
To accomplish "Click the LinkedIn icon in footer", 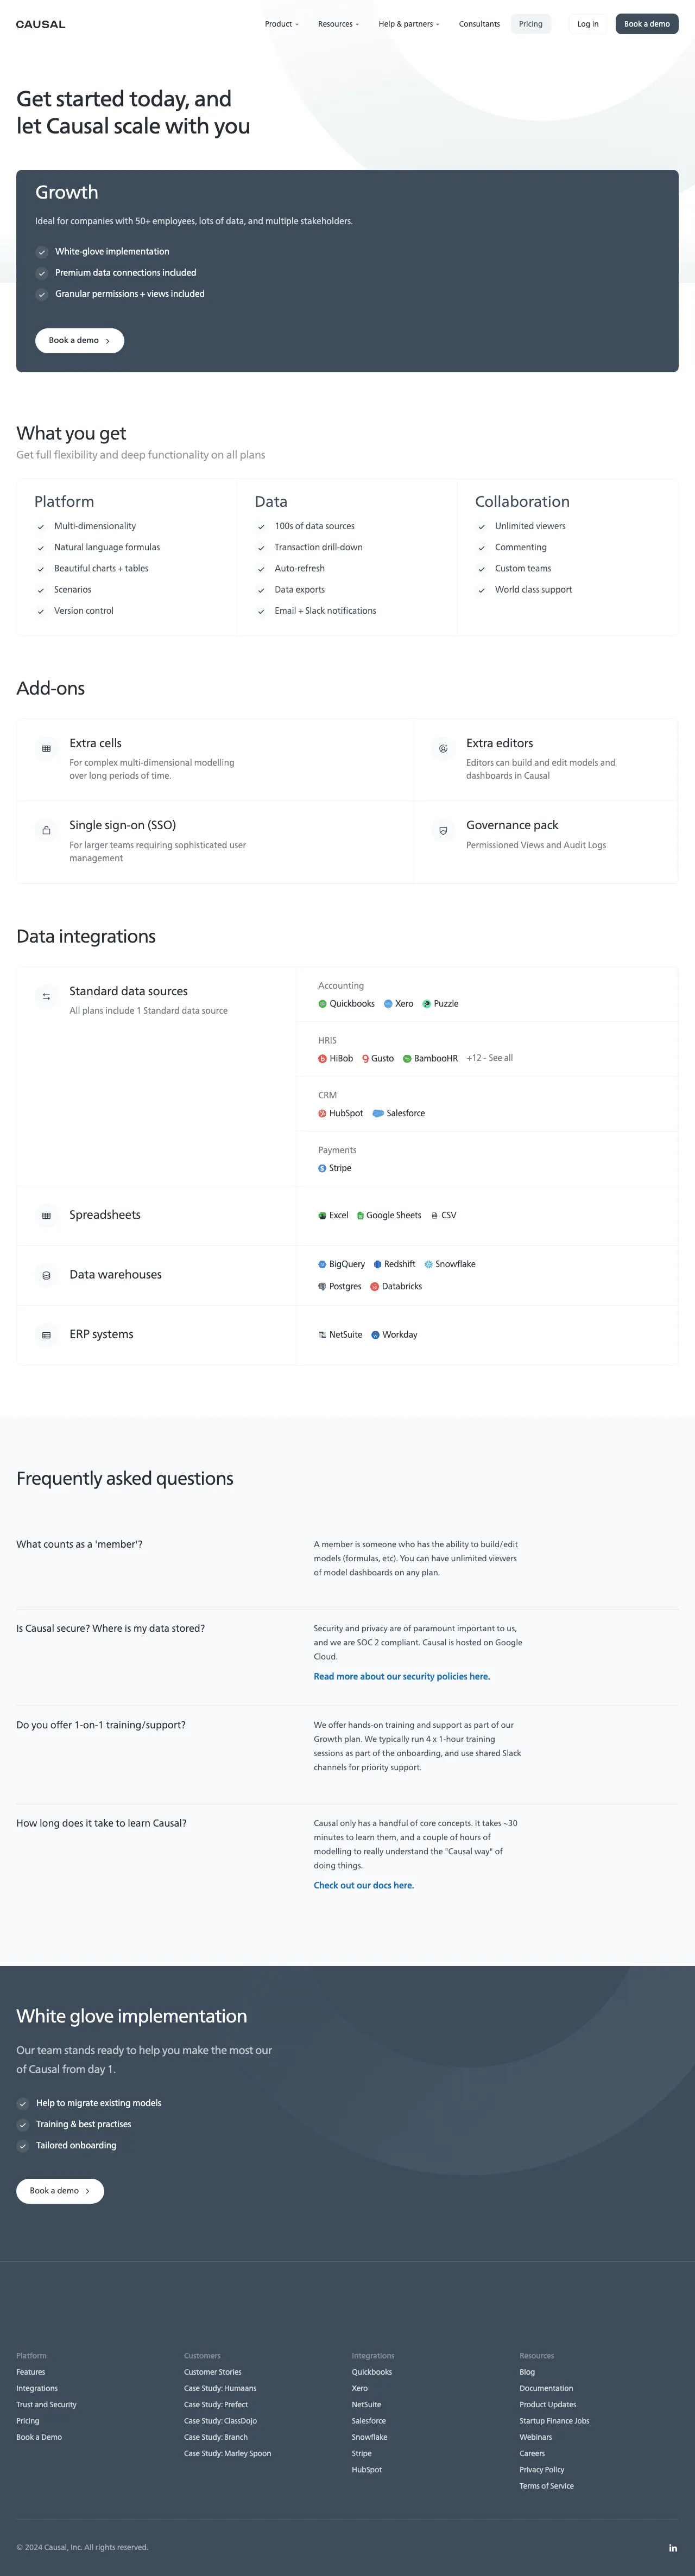I will (x=673, y=2547).
